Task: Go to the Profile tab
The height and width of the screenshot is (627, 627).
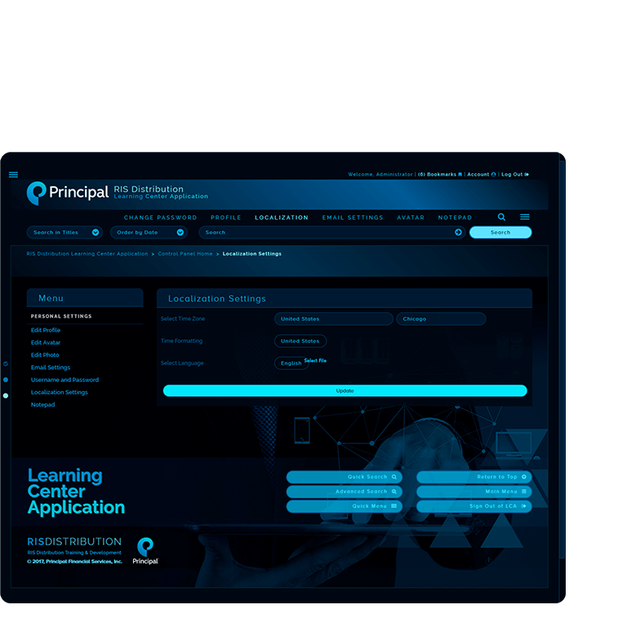Action: (x=226, y=217)
